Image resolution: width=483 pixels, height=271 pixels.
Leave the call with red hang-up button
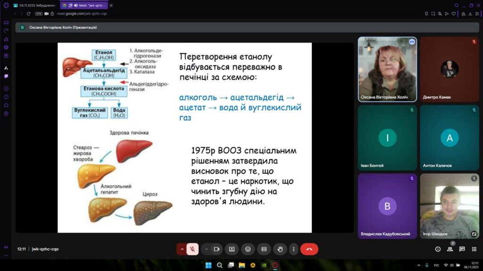click(309, 249)
